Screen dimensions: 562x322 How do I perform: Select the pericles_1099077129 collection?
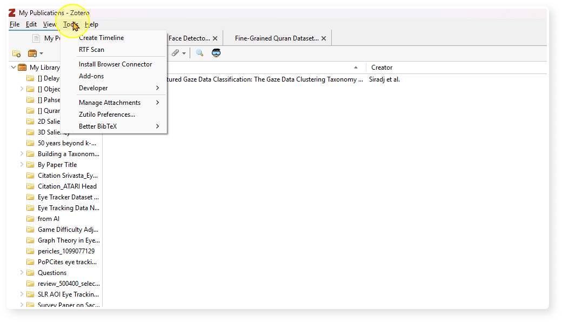click(x=66, y=251)
